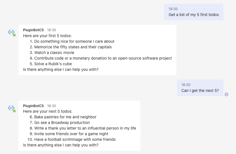Click the "Bake pastries for me and neighbor" todo
236x154 pixels.
point(65,117)
